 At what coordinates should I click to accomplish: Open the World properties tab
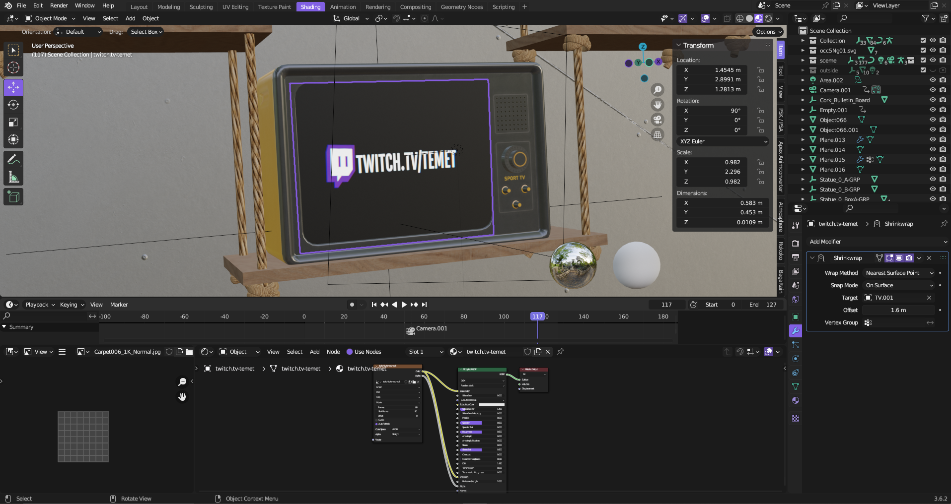[x=796, y=299]
